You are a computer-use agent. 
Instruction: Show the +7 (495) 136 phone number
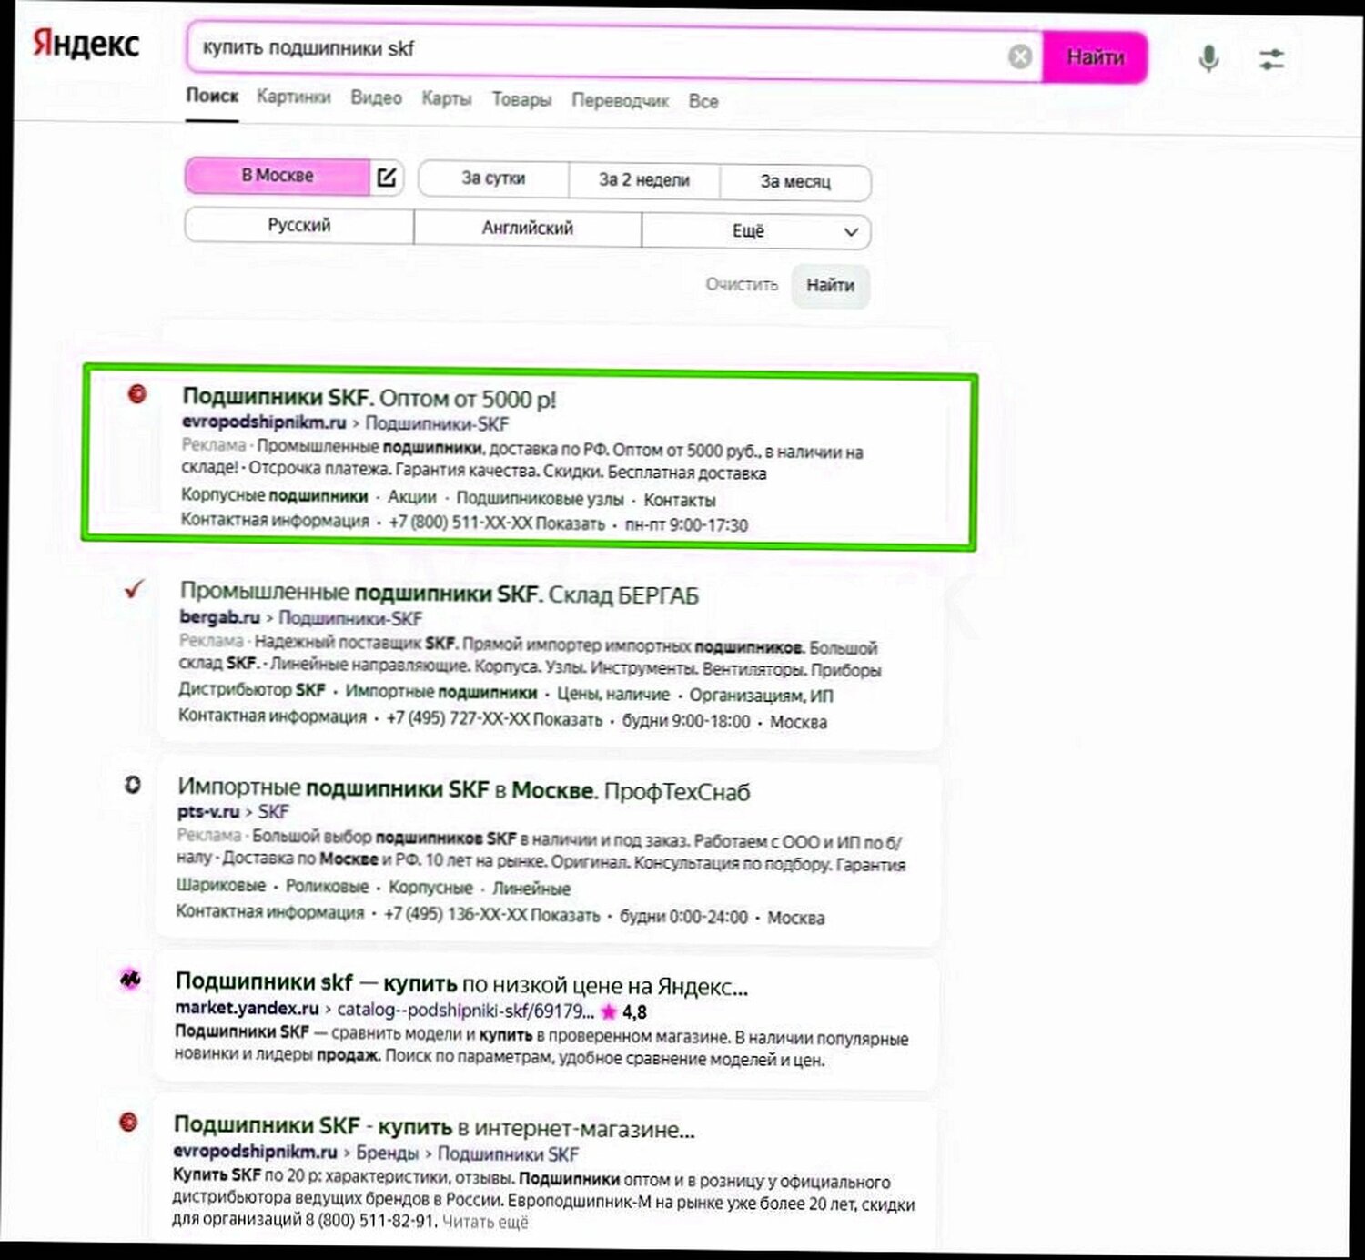[x=492, y=915]
